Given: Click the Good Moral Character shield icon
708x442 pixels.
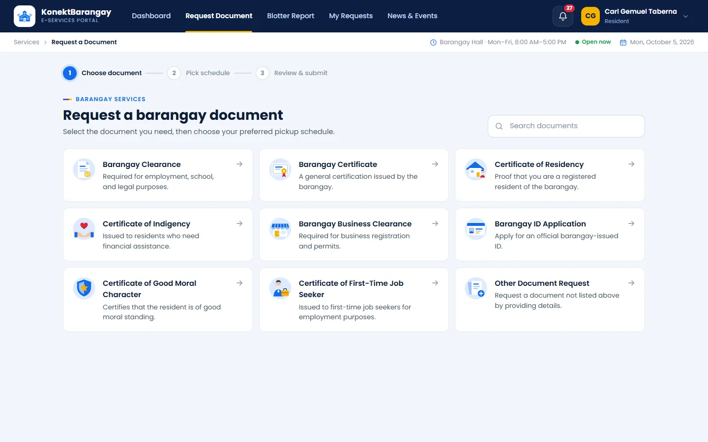Looking at the screenshot, I should [x=84, y=289].
